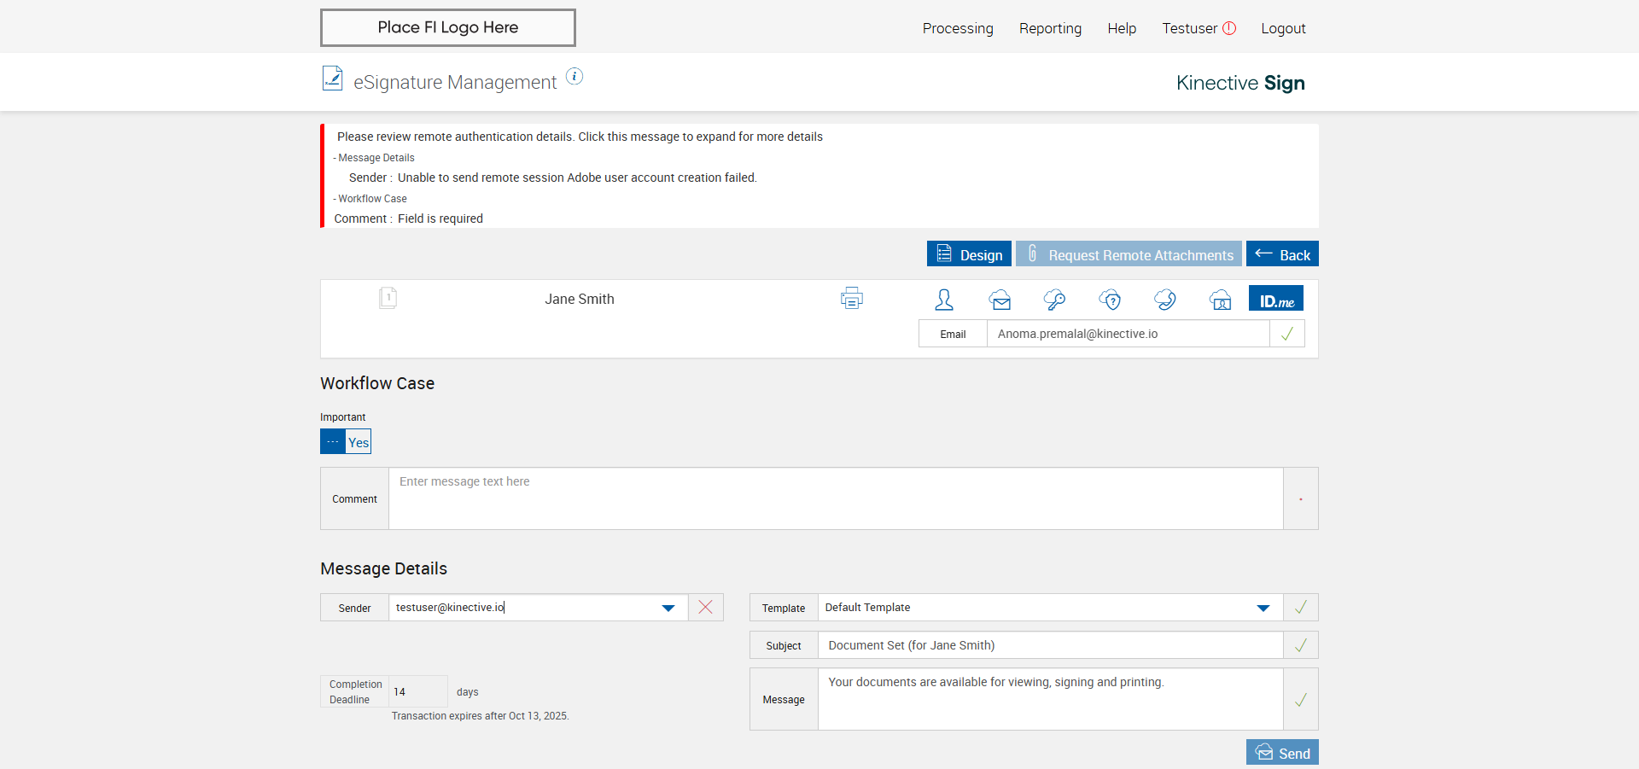Screen dimensions: 1639x769
Task: Click the Send button
Action: [x=1282, y=752]
